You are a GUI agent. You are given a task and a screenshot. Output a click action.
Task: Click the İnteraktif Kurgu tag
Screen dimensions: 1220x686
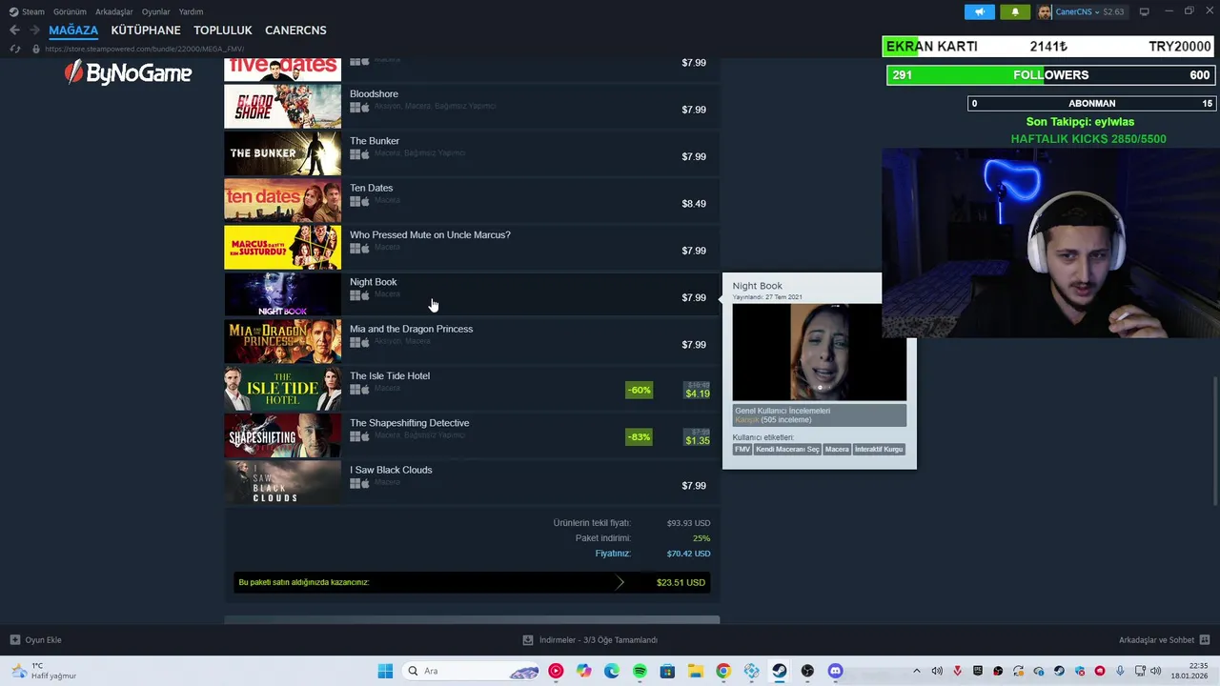pos(879,450)
